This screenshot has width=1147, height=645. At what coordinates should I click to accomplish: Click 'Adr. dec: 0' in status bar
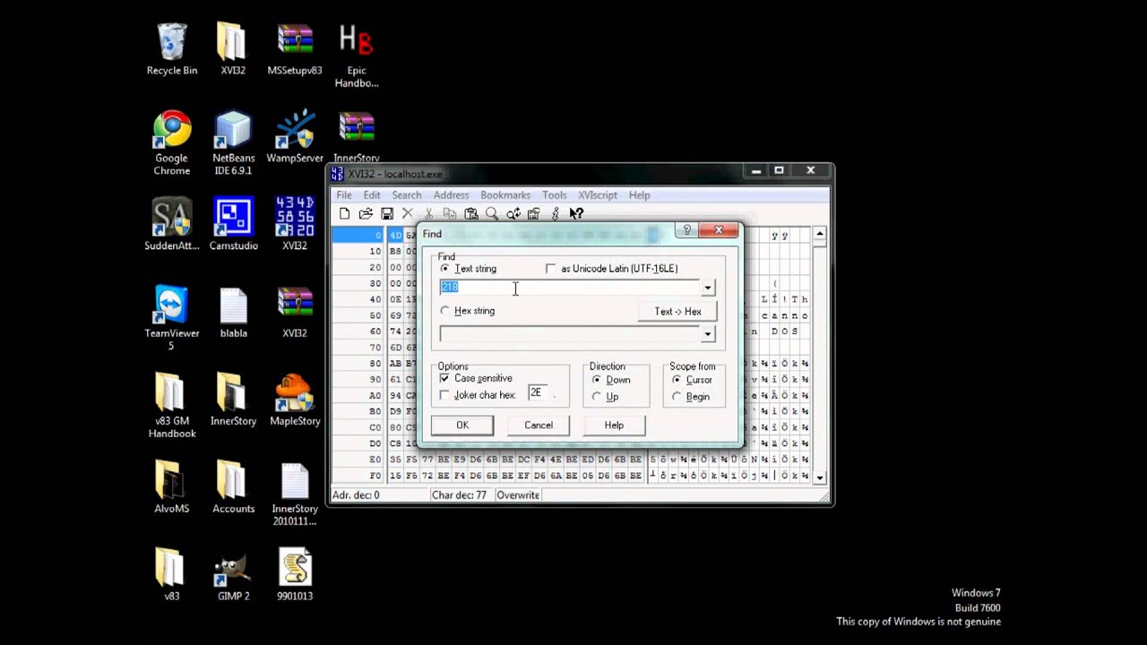[x=356, y=495]
